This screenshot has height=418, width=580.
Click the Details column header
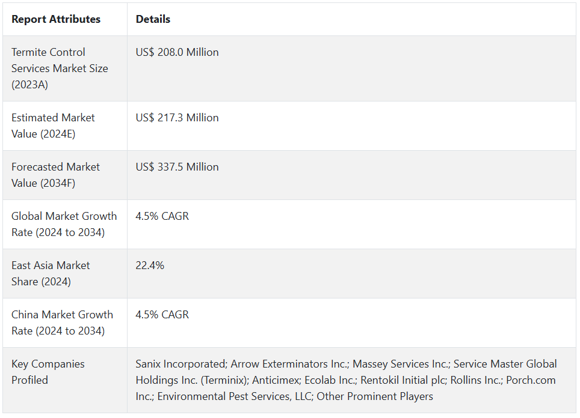click(x=153, y=19)
